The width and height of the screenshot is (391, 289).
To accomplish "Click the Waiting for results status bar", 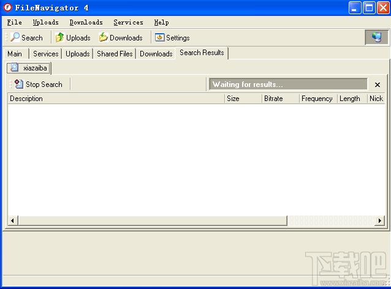I will tap(288, 84).
